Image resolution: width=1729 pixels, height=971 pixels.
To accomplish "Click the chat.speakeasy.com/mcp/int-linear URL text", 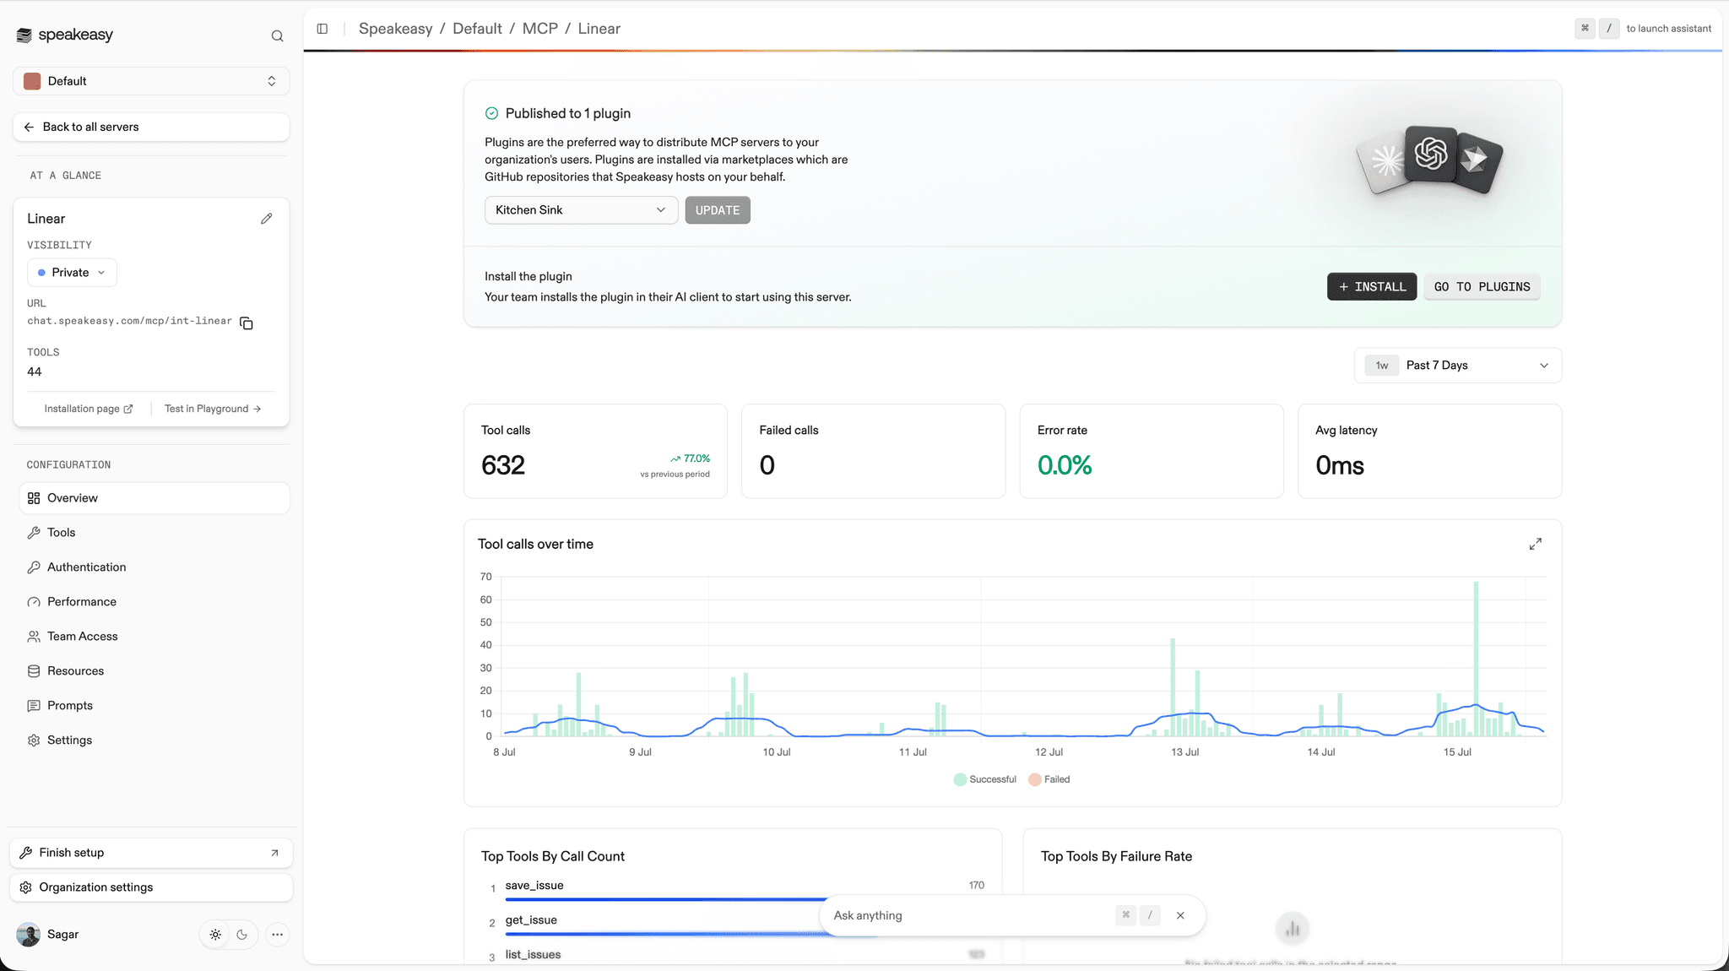I will pos(129,321).
